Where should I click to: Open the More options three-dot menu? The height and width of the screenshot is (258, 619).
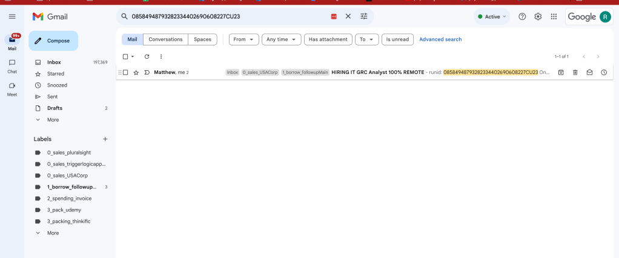161,56
